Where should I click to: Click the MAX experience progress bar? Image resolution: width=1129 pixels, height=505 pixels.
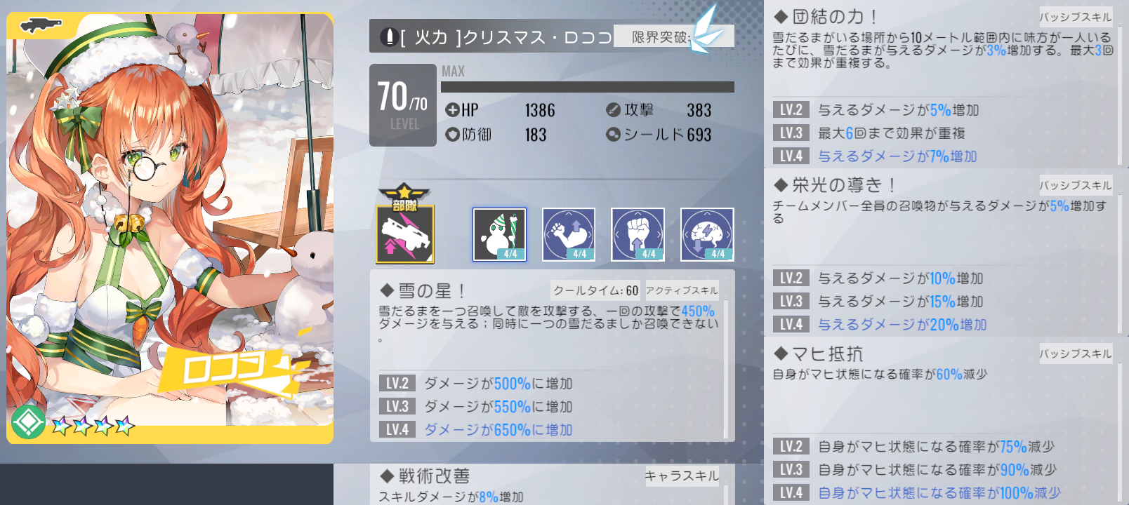tap(588, 87)
